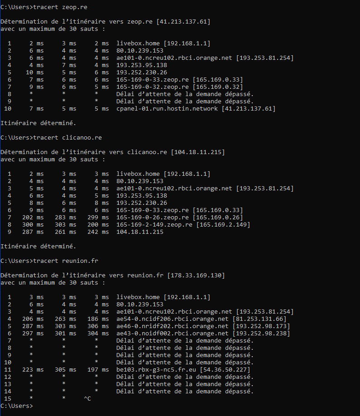Click "Itinéraire déterminé." below the zeop.re trace

tap(37, 123)
